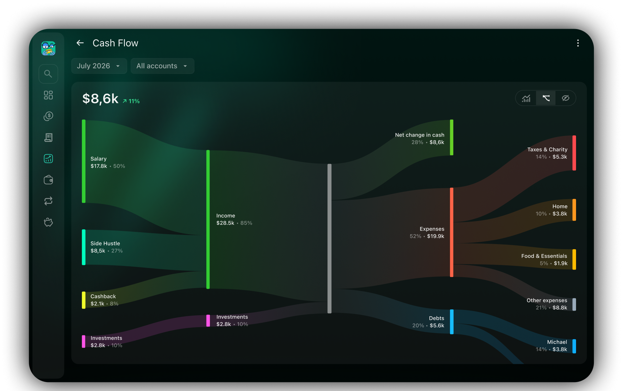Click the Cashback yellow node bar

point(84,300)
